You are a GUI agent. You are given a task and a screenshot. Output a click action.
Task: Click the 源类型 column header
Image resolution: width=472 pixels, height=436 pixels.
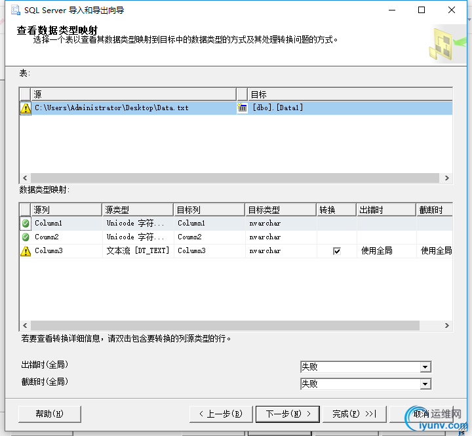point(138,210)
